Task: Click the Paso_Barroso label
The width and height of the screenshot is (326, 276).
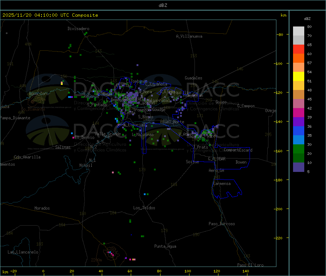Action: [222, 224]
